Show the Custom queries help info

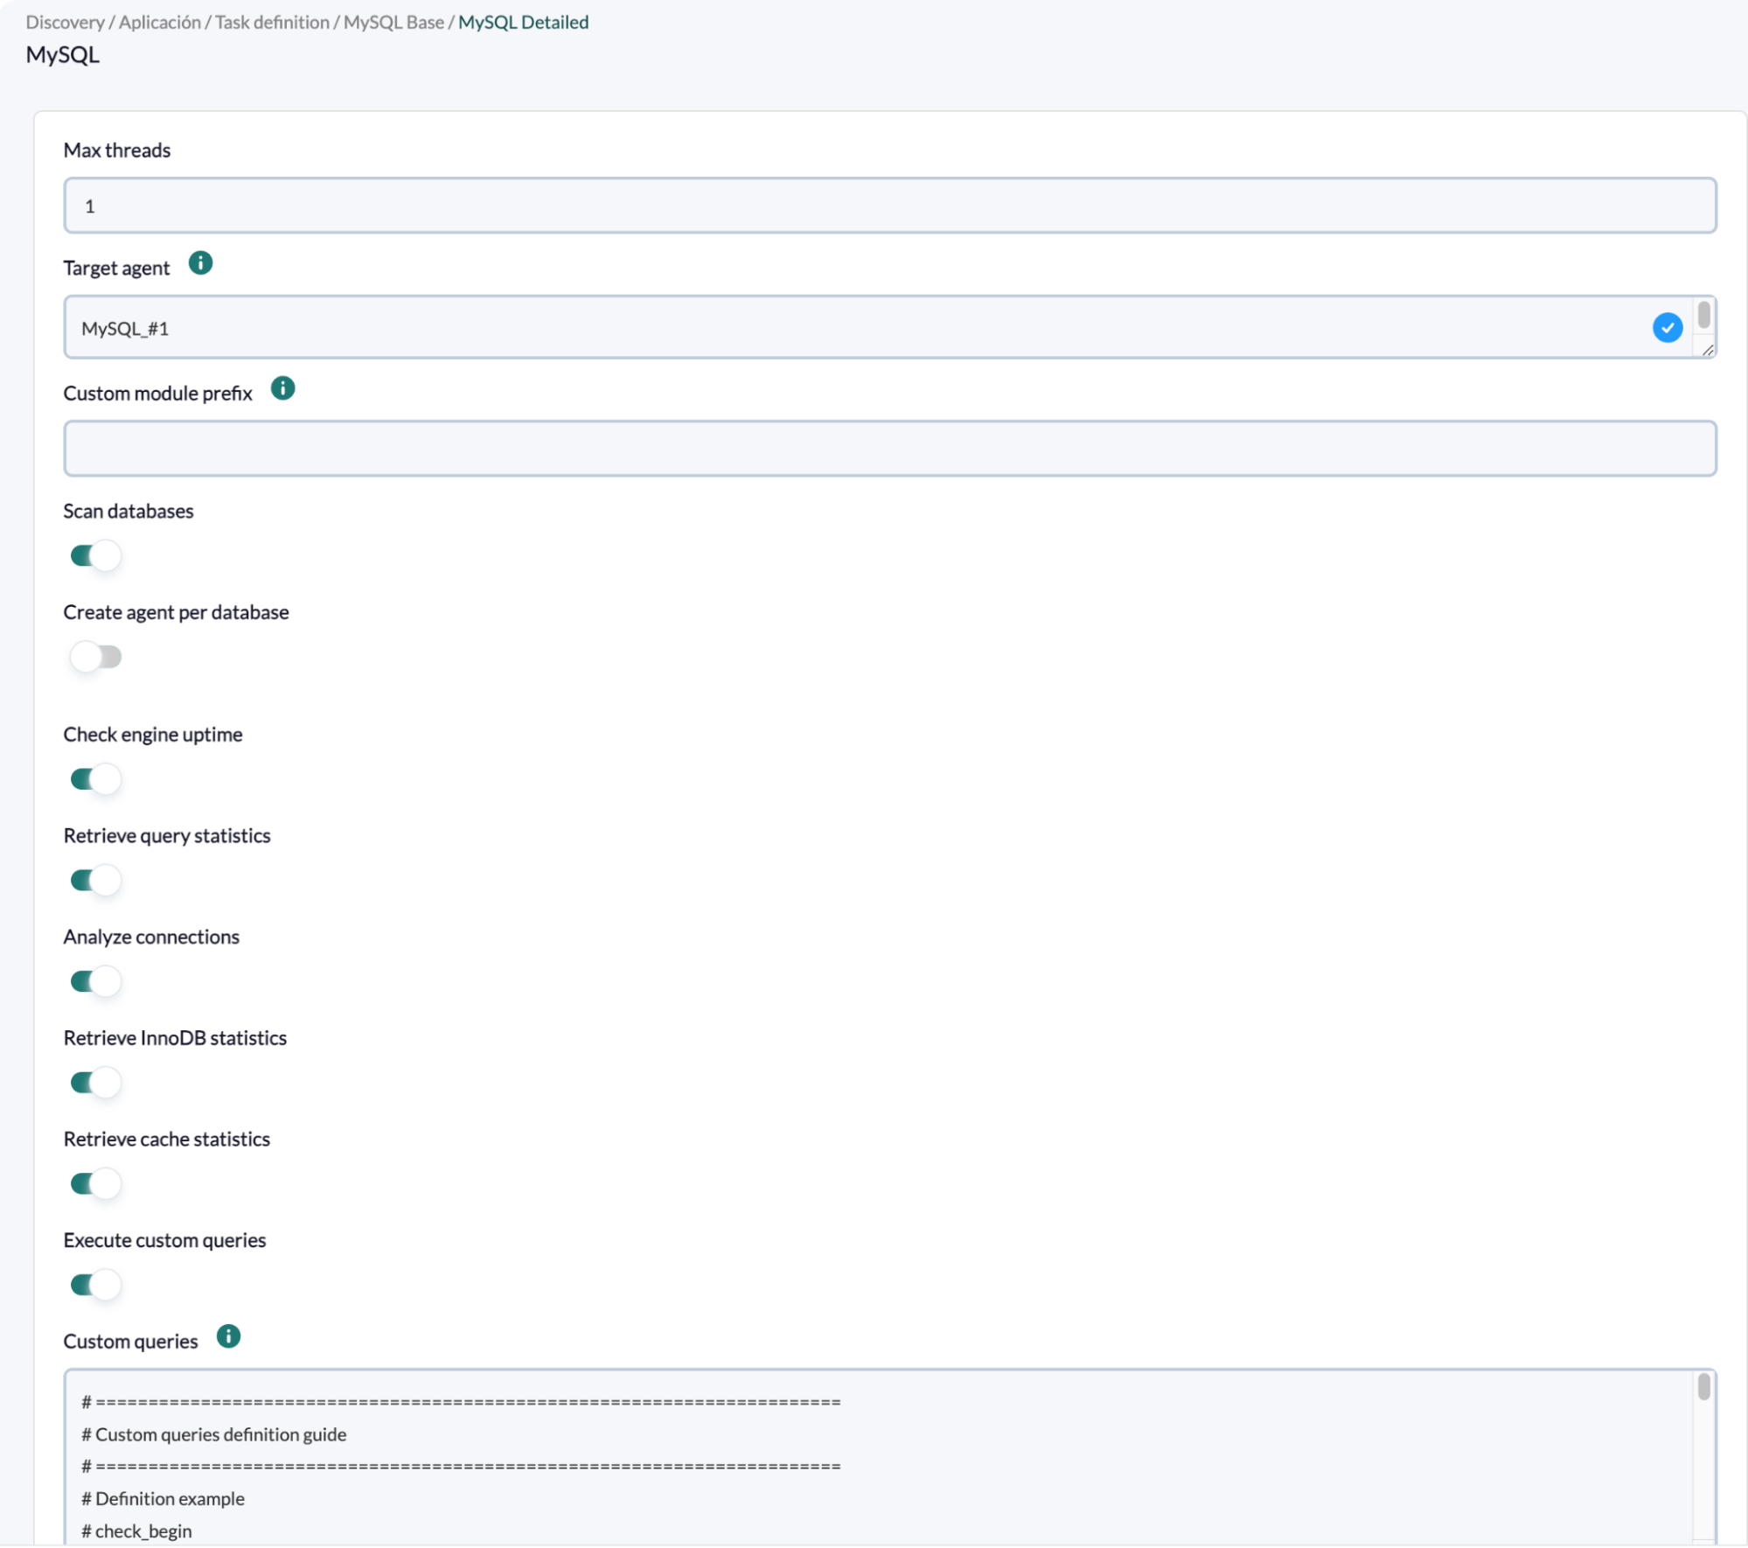click(227, 1335)
